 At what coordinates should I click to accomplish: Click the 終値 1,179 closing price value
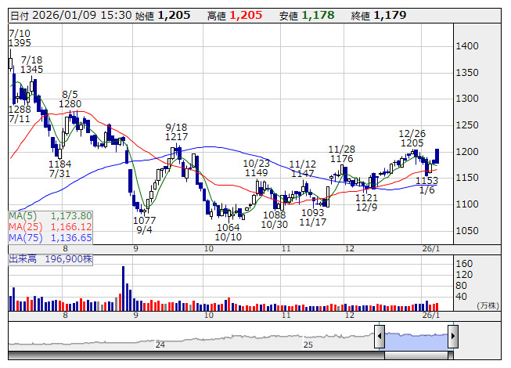coord(390,15)
